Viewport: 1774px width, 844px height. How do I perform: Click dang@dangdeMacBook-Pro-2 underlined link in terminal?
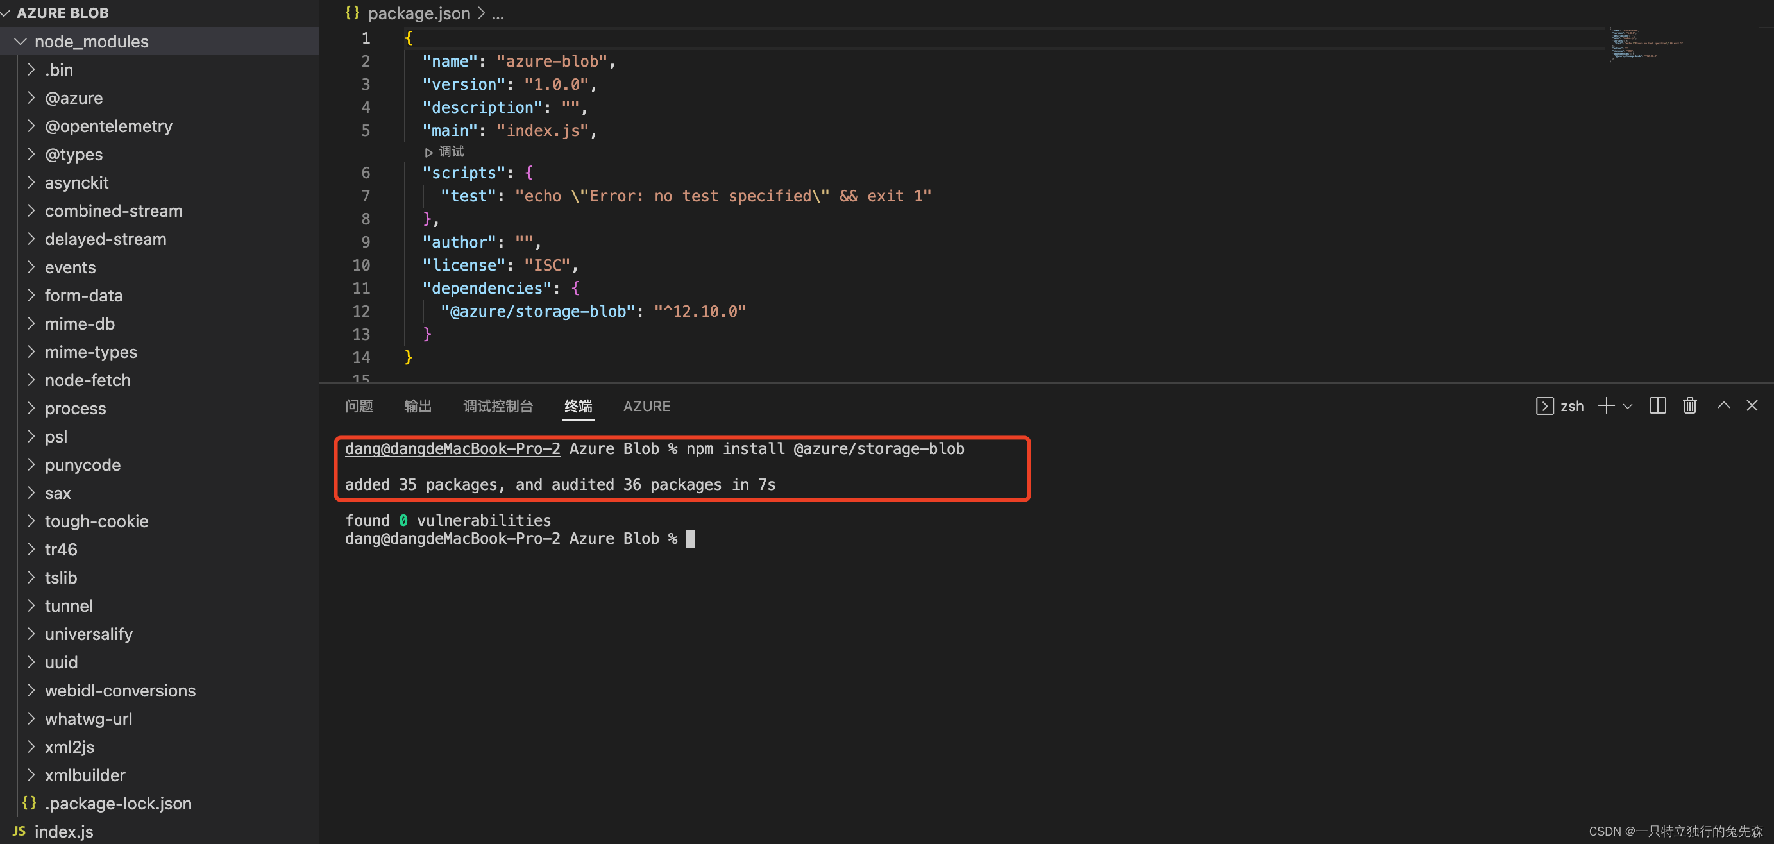coord(452,449)
